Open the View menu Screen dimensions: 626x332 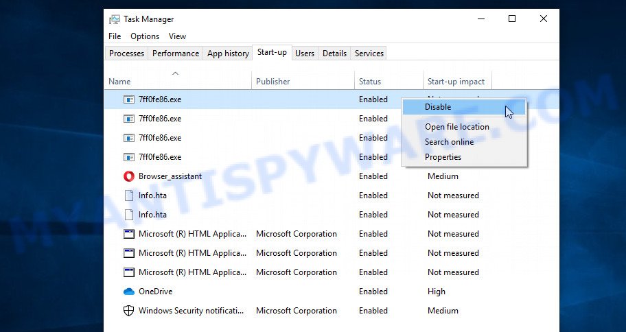click(x=177, y=36)
